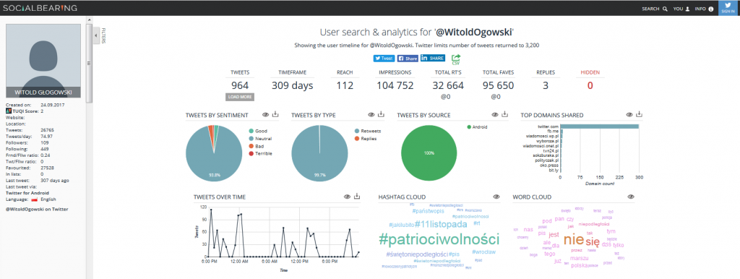Click the LOAD MORE button under Tweets
This screenshot has height=279, width=740.
(240, 97)
